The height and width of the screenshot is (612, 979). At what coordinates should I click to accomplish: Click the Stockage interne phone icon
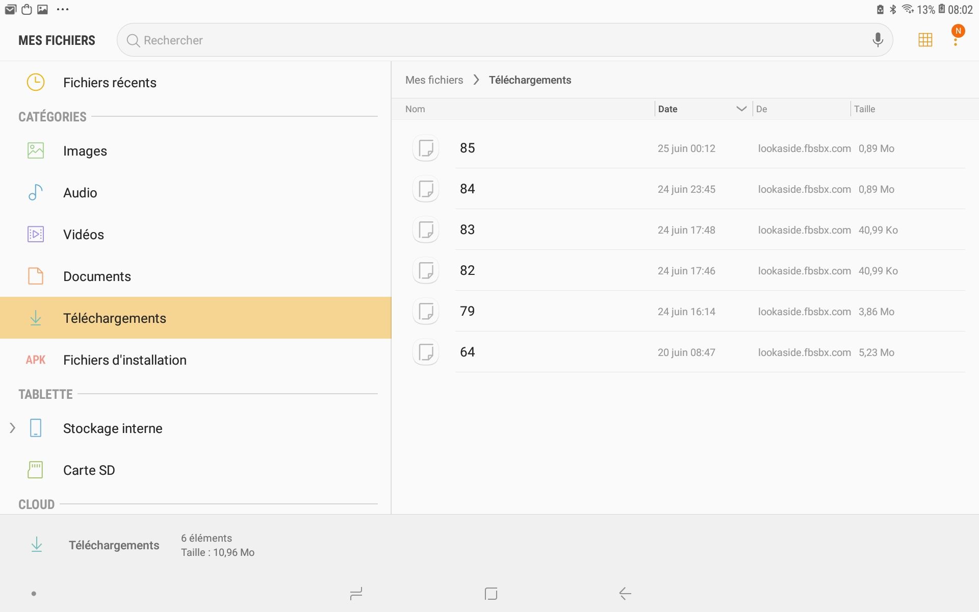point(36,428)
